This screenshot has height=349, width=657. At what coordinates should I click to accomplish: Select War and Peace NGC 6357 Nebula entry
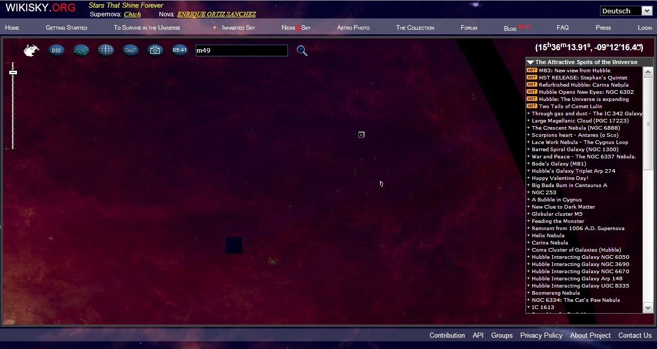584,157
